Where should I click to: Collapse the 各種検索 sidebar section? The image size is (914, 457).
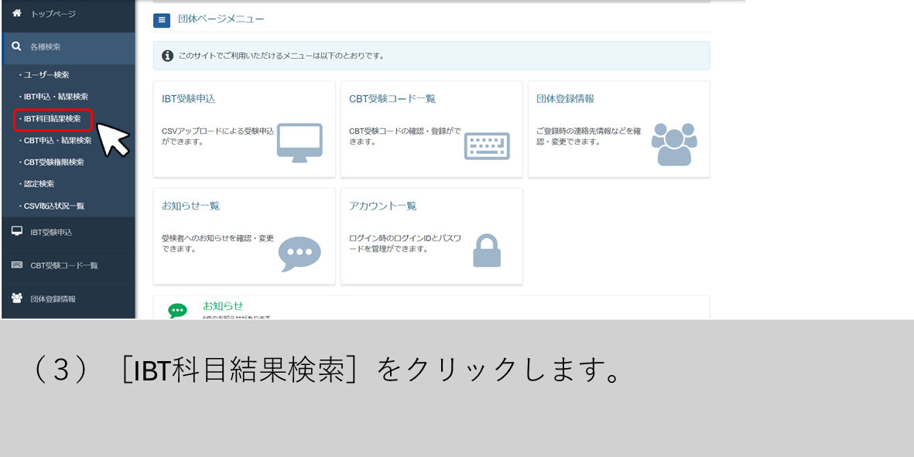tap(67, 47)
